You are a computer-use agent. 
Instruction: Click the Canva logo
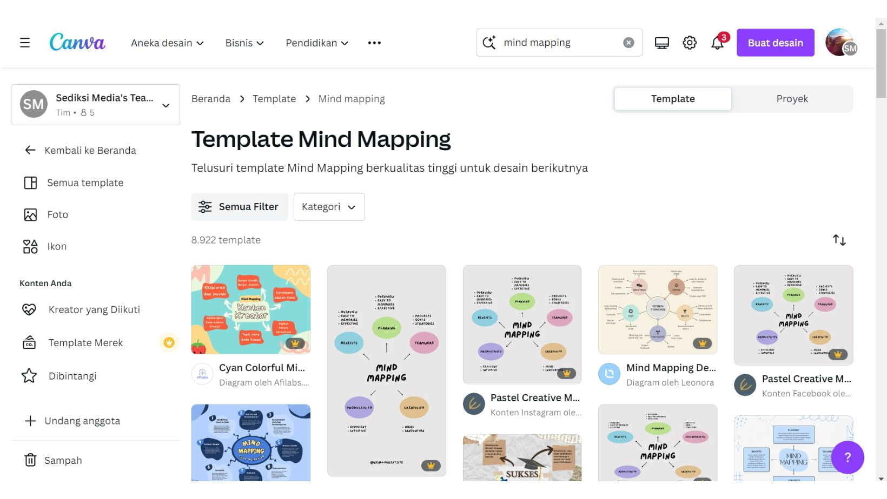[x=77, y=42]
